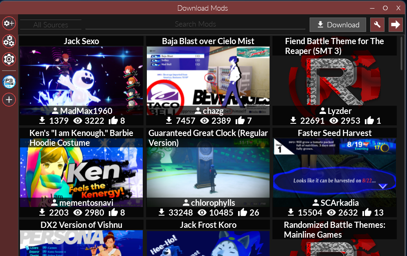Click download icon beside 2203
Image resolution: width=407 pixels, height=256 pixels.
(x=42, y=212)
